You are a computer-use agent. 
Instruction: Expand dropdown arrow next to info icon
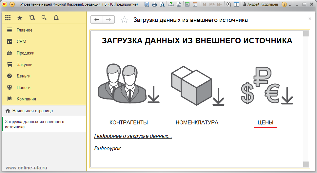click(x=290, y=5)
